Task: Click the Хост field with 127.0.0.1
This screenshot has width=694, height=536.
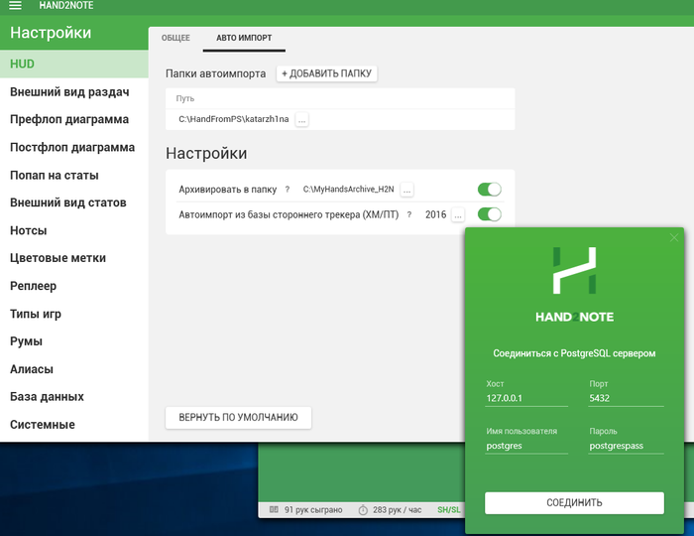Action: (x=526, y=398)
